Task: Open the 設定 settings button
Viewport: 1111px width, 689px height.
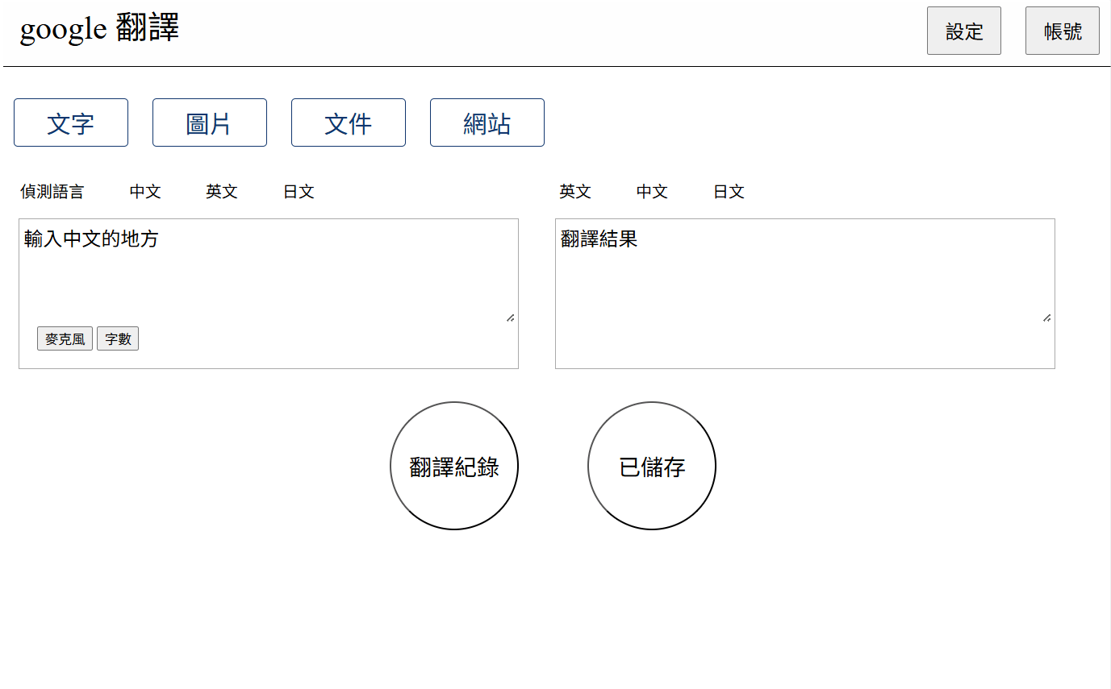Action: [x=964, y=31]
